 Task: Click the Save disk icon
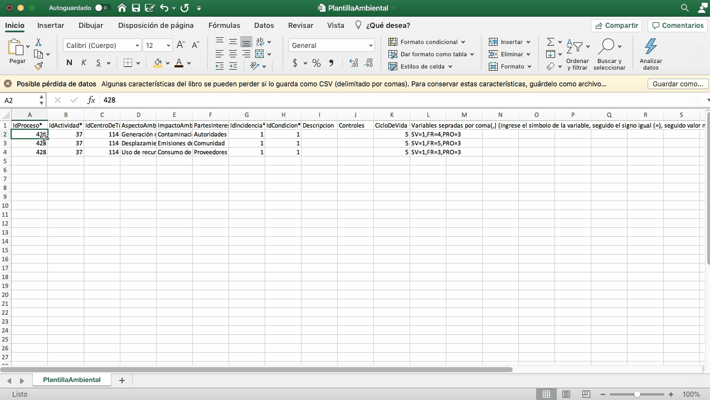pyautogui.click(x=135, y=8)
